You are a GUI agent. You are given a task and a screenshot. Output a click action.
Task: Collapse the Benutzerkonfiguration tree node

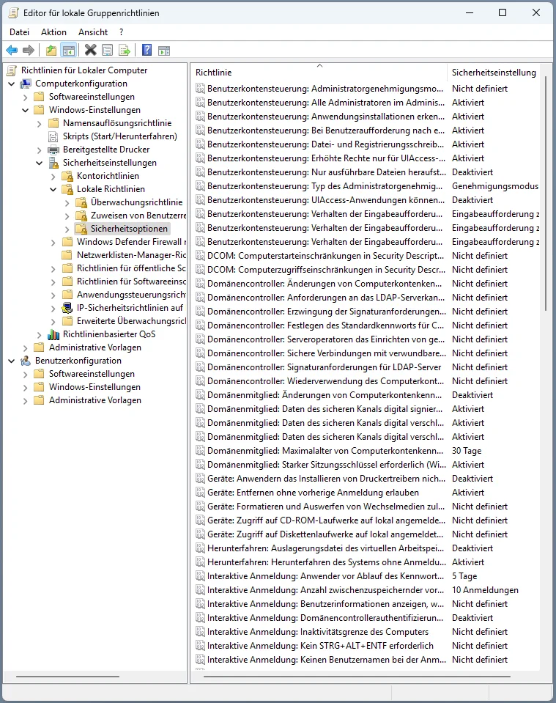coord(12,361)
